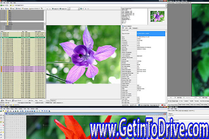Click the Paste toolbar button
The width and height of the screenshot is (209, 139).
(x=12, y=9)
